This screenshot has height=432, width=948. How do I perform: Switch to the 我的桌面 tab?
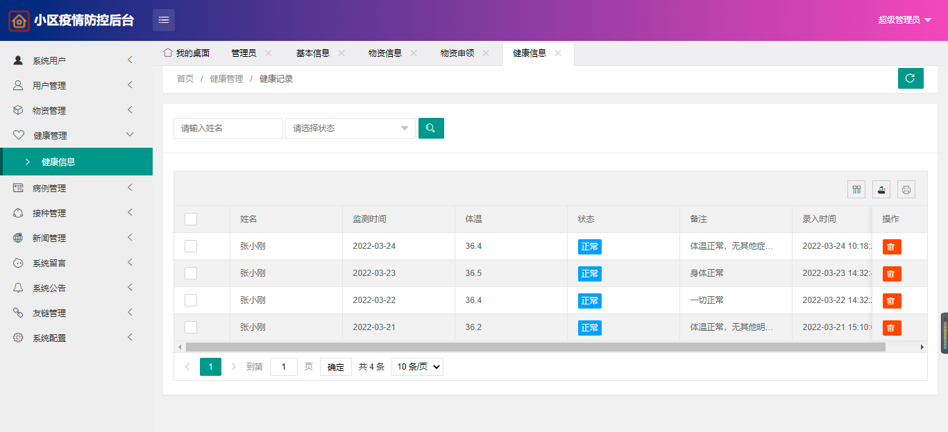coord(187,53)
